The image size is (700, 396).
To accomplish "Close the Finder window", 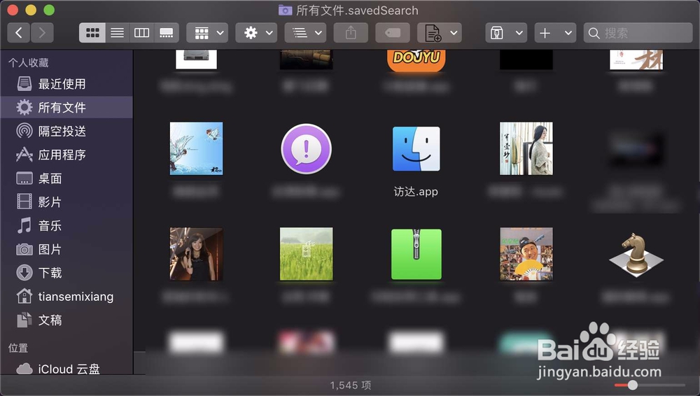I will (x=13, y=10).
